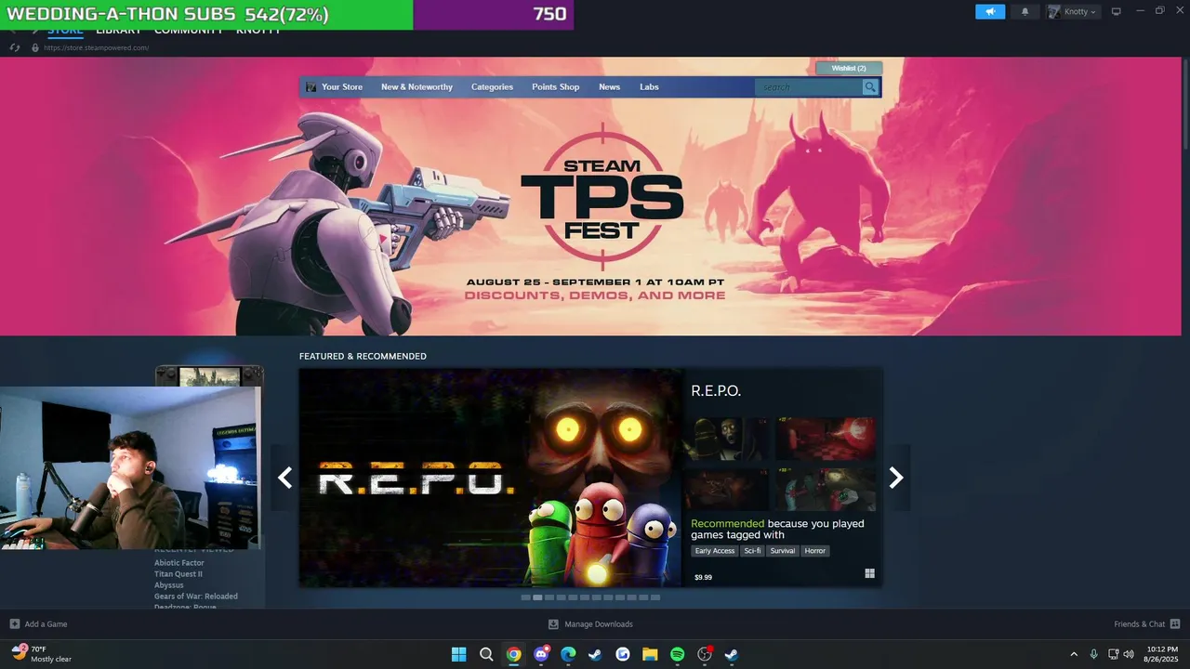Open taskbar Search
The image size is (1190, 669).
tap(486, 654)
